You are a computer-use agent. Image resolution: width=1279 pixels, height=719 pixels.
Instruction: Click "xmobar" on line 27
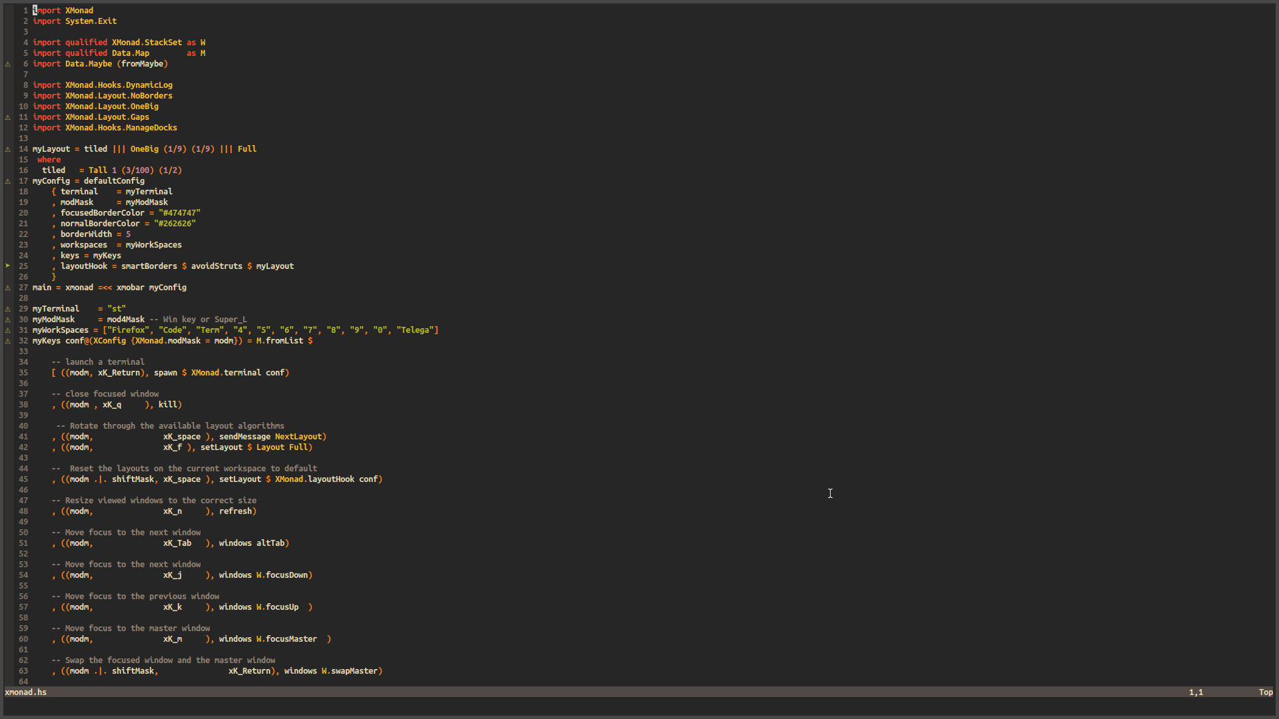click(x=131, y=288)
